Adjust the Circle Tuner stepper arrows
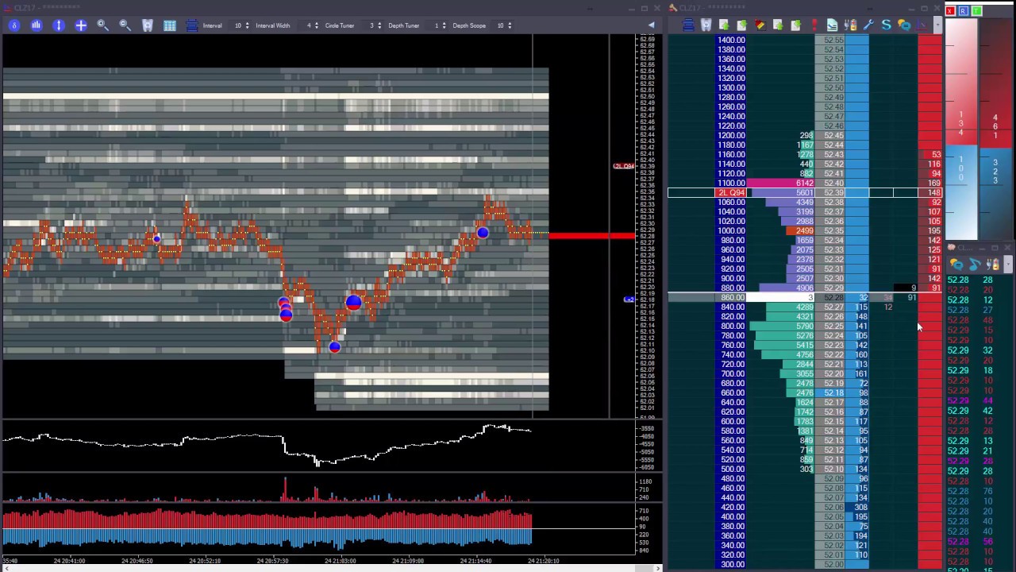The width and height of the screenshot is (1016, 572). (380, 25)
